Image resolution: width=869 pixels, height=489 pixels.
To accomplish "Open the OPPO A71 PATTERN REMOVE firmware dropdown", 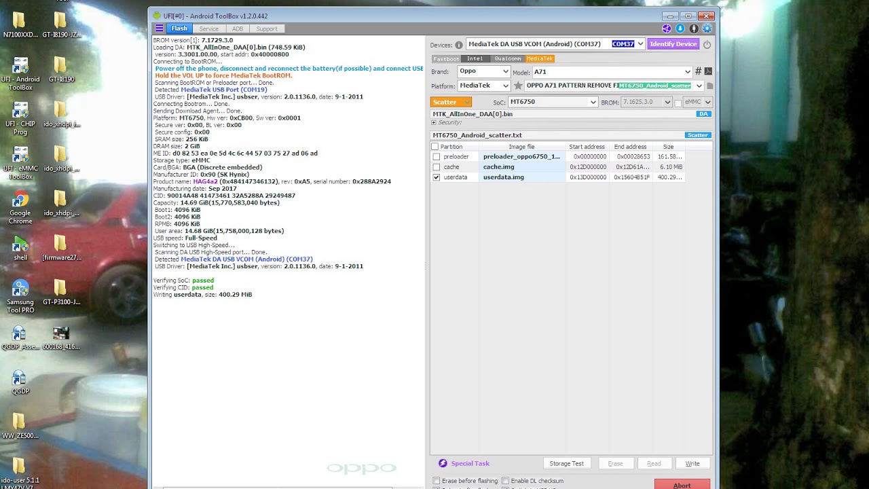I will (x=614, y=86).
